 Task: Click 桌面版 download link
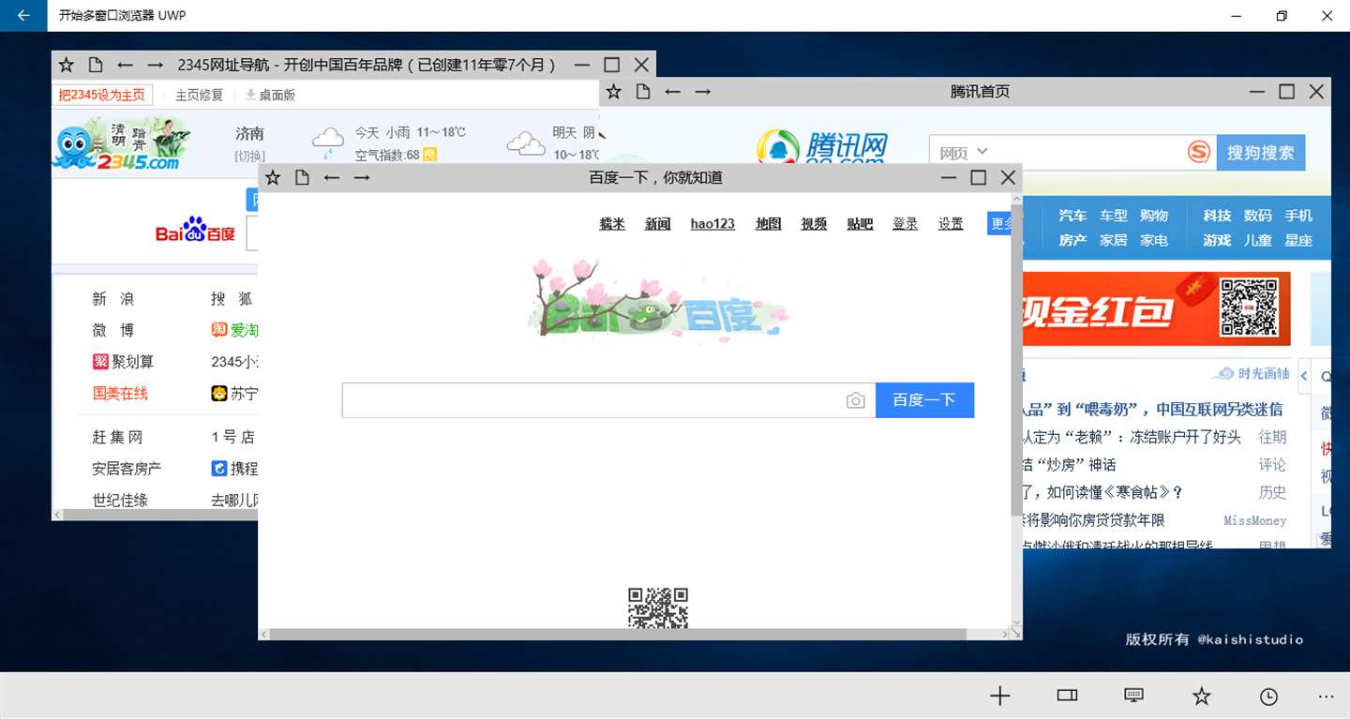[x=270, y=95]
